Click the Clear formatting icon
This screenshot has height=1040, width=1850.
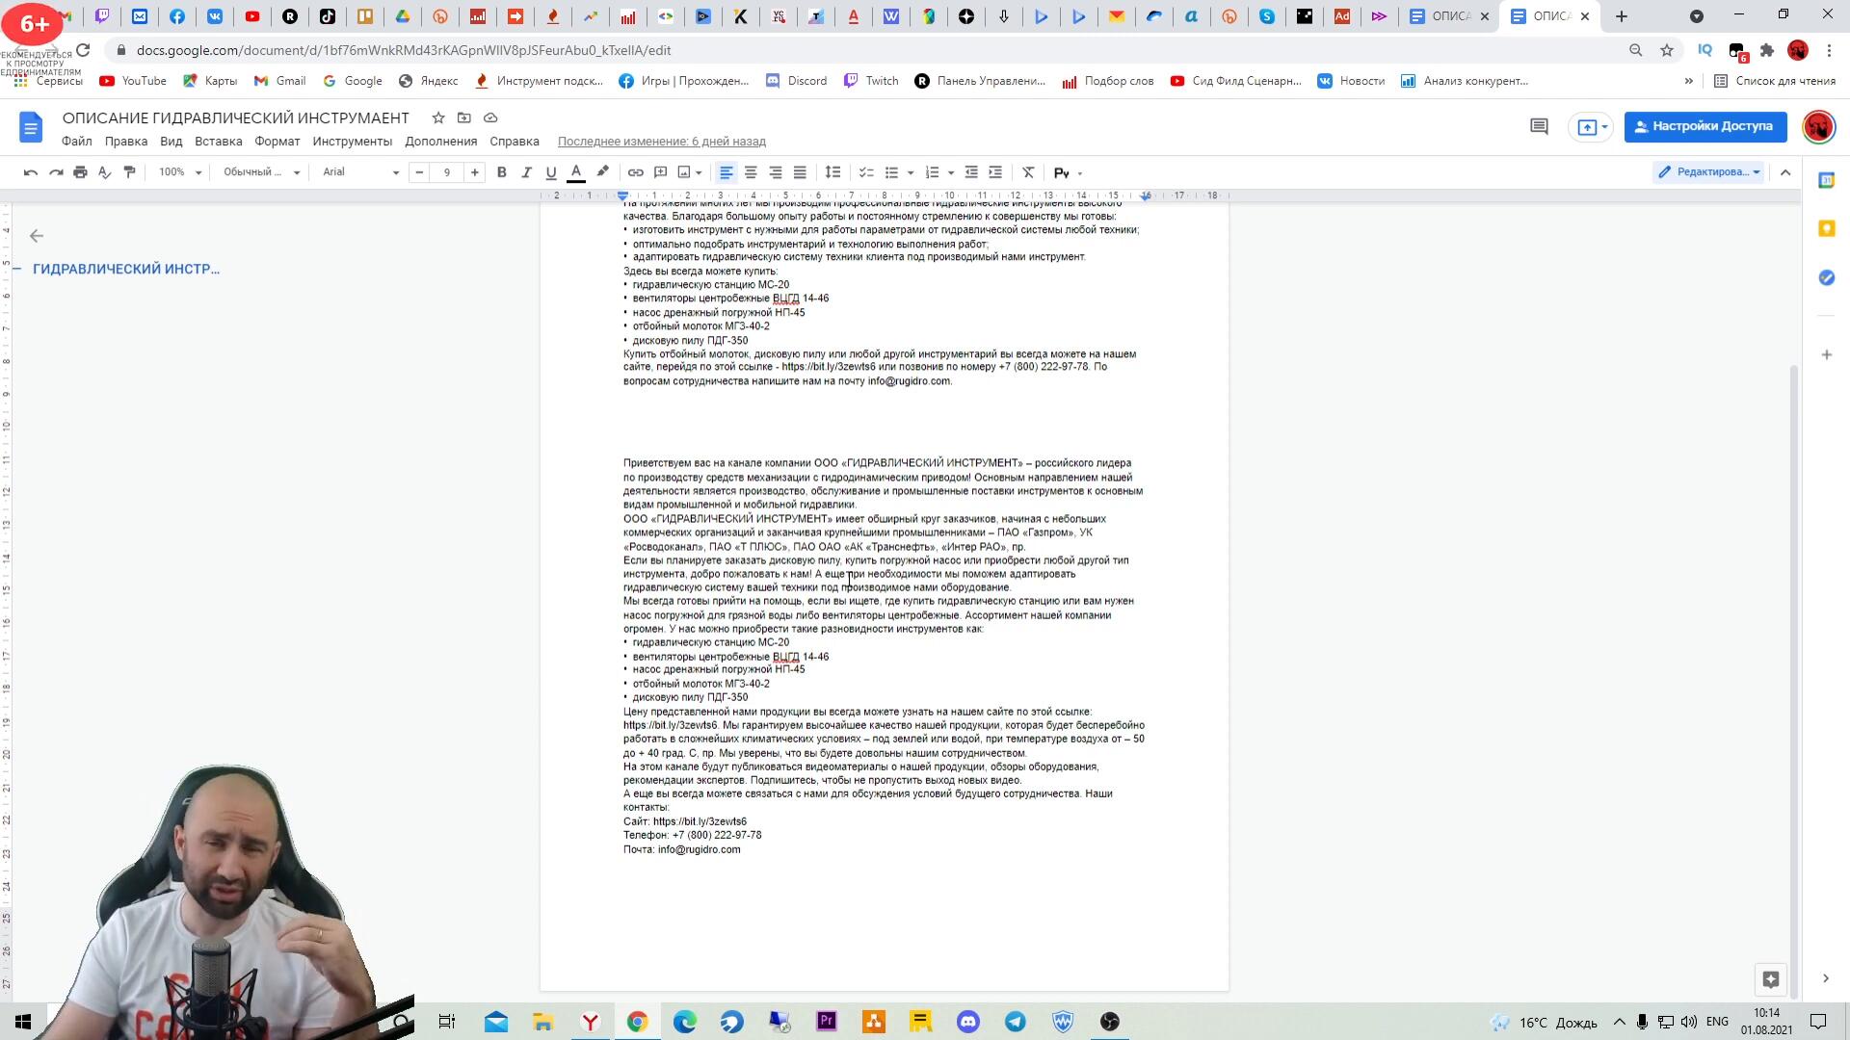click(x=1028, y=172)
